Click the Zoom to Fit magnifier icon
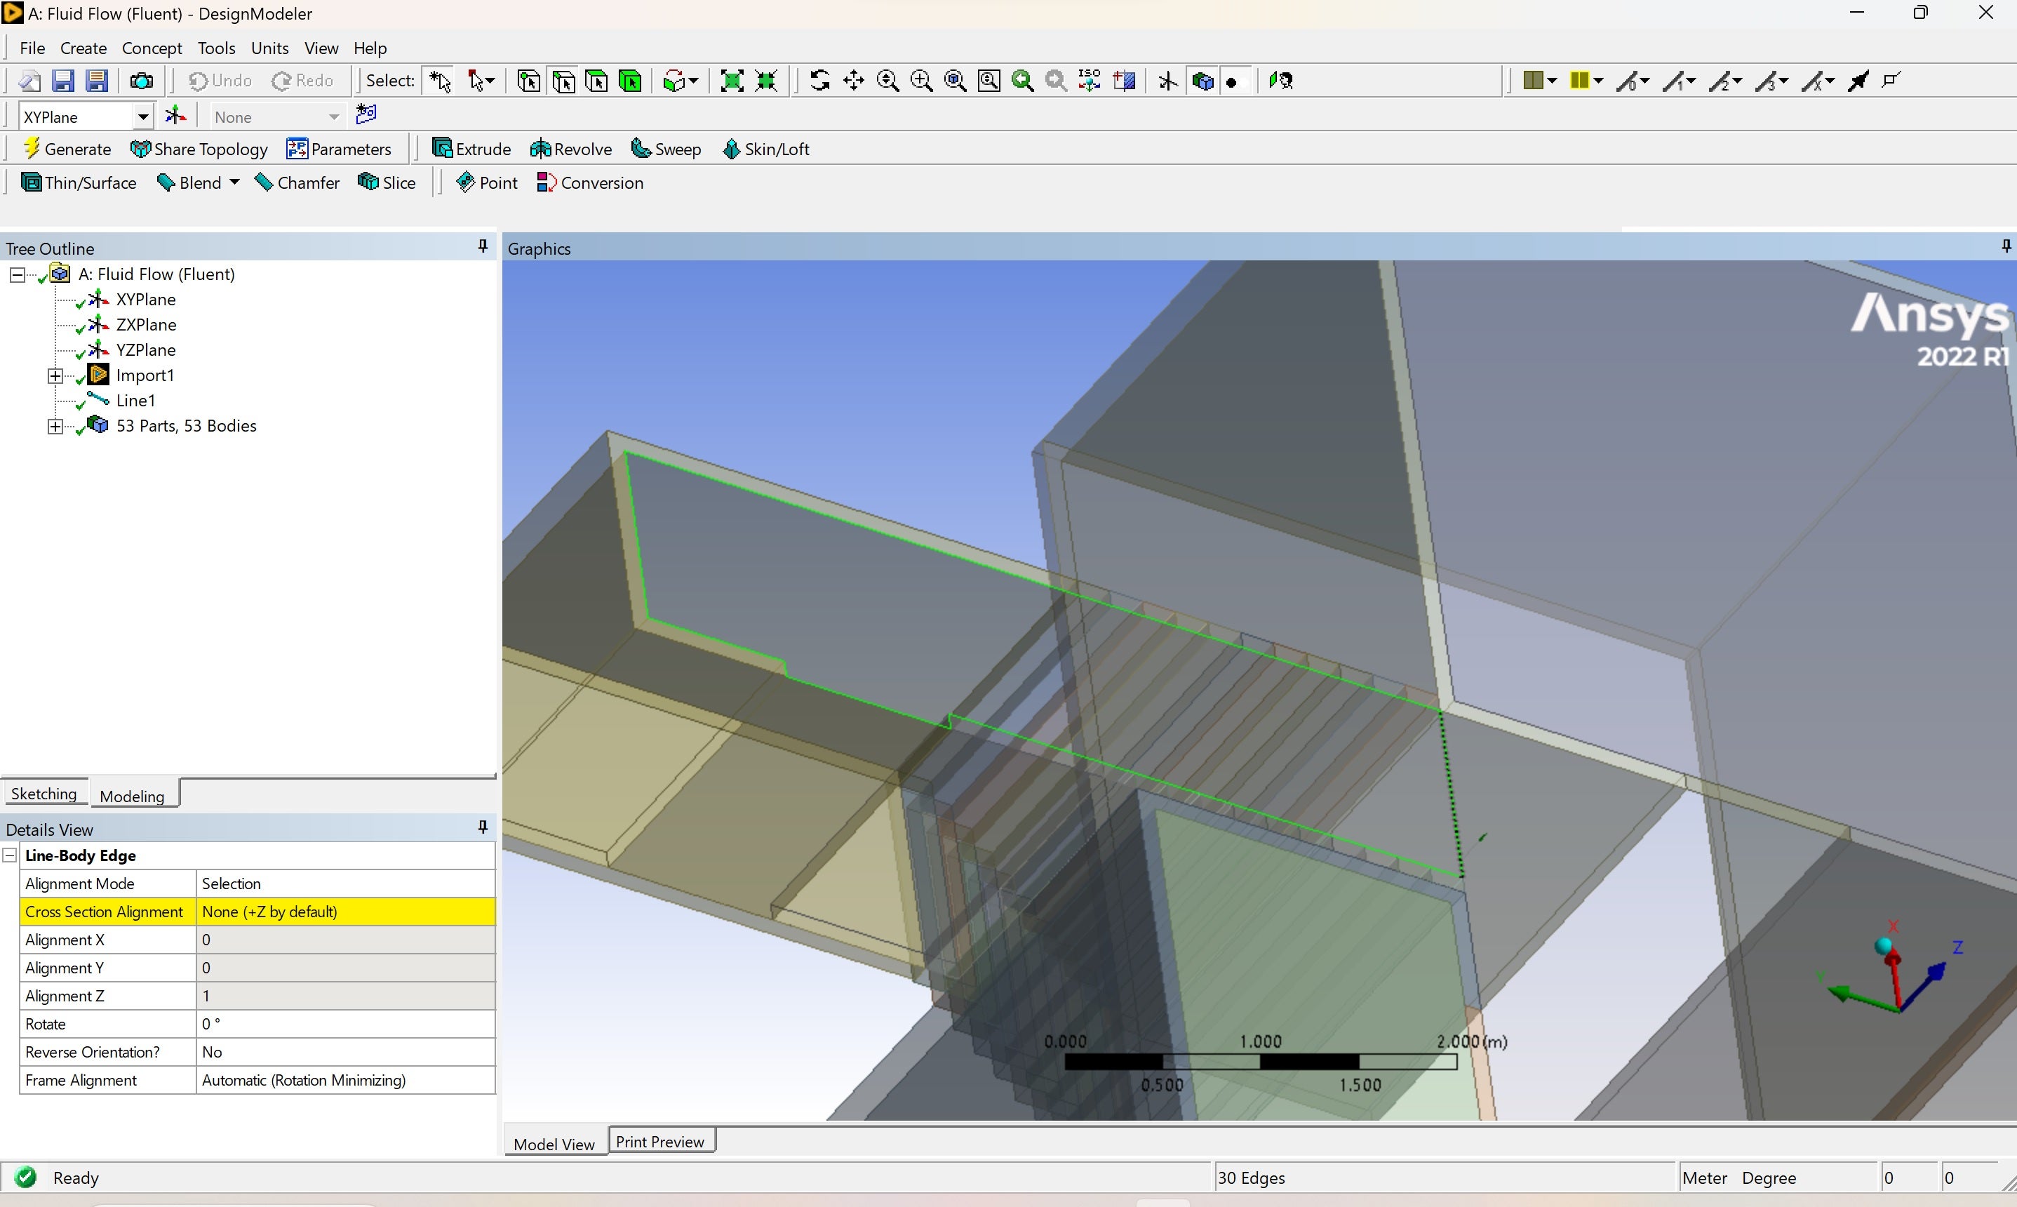The image size is (2017, 1207). (x=956, y=81)
